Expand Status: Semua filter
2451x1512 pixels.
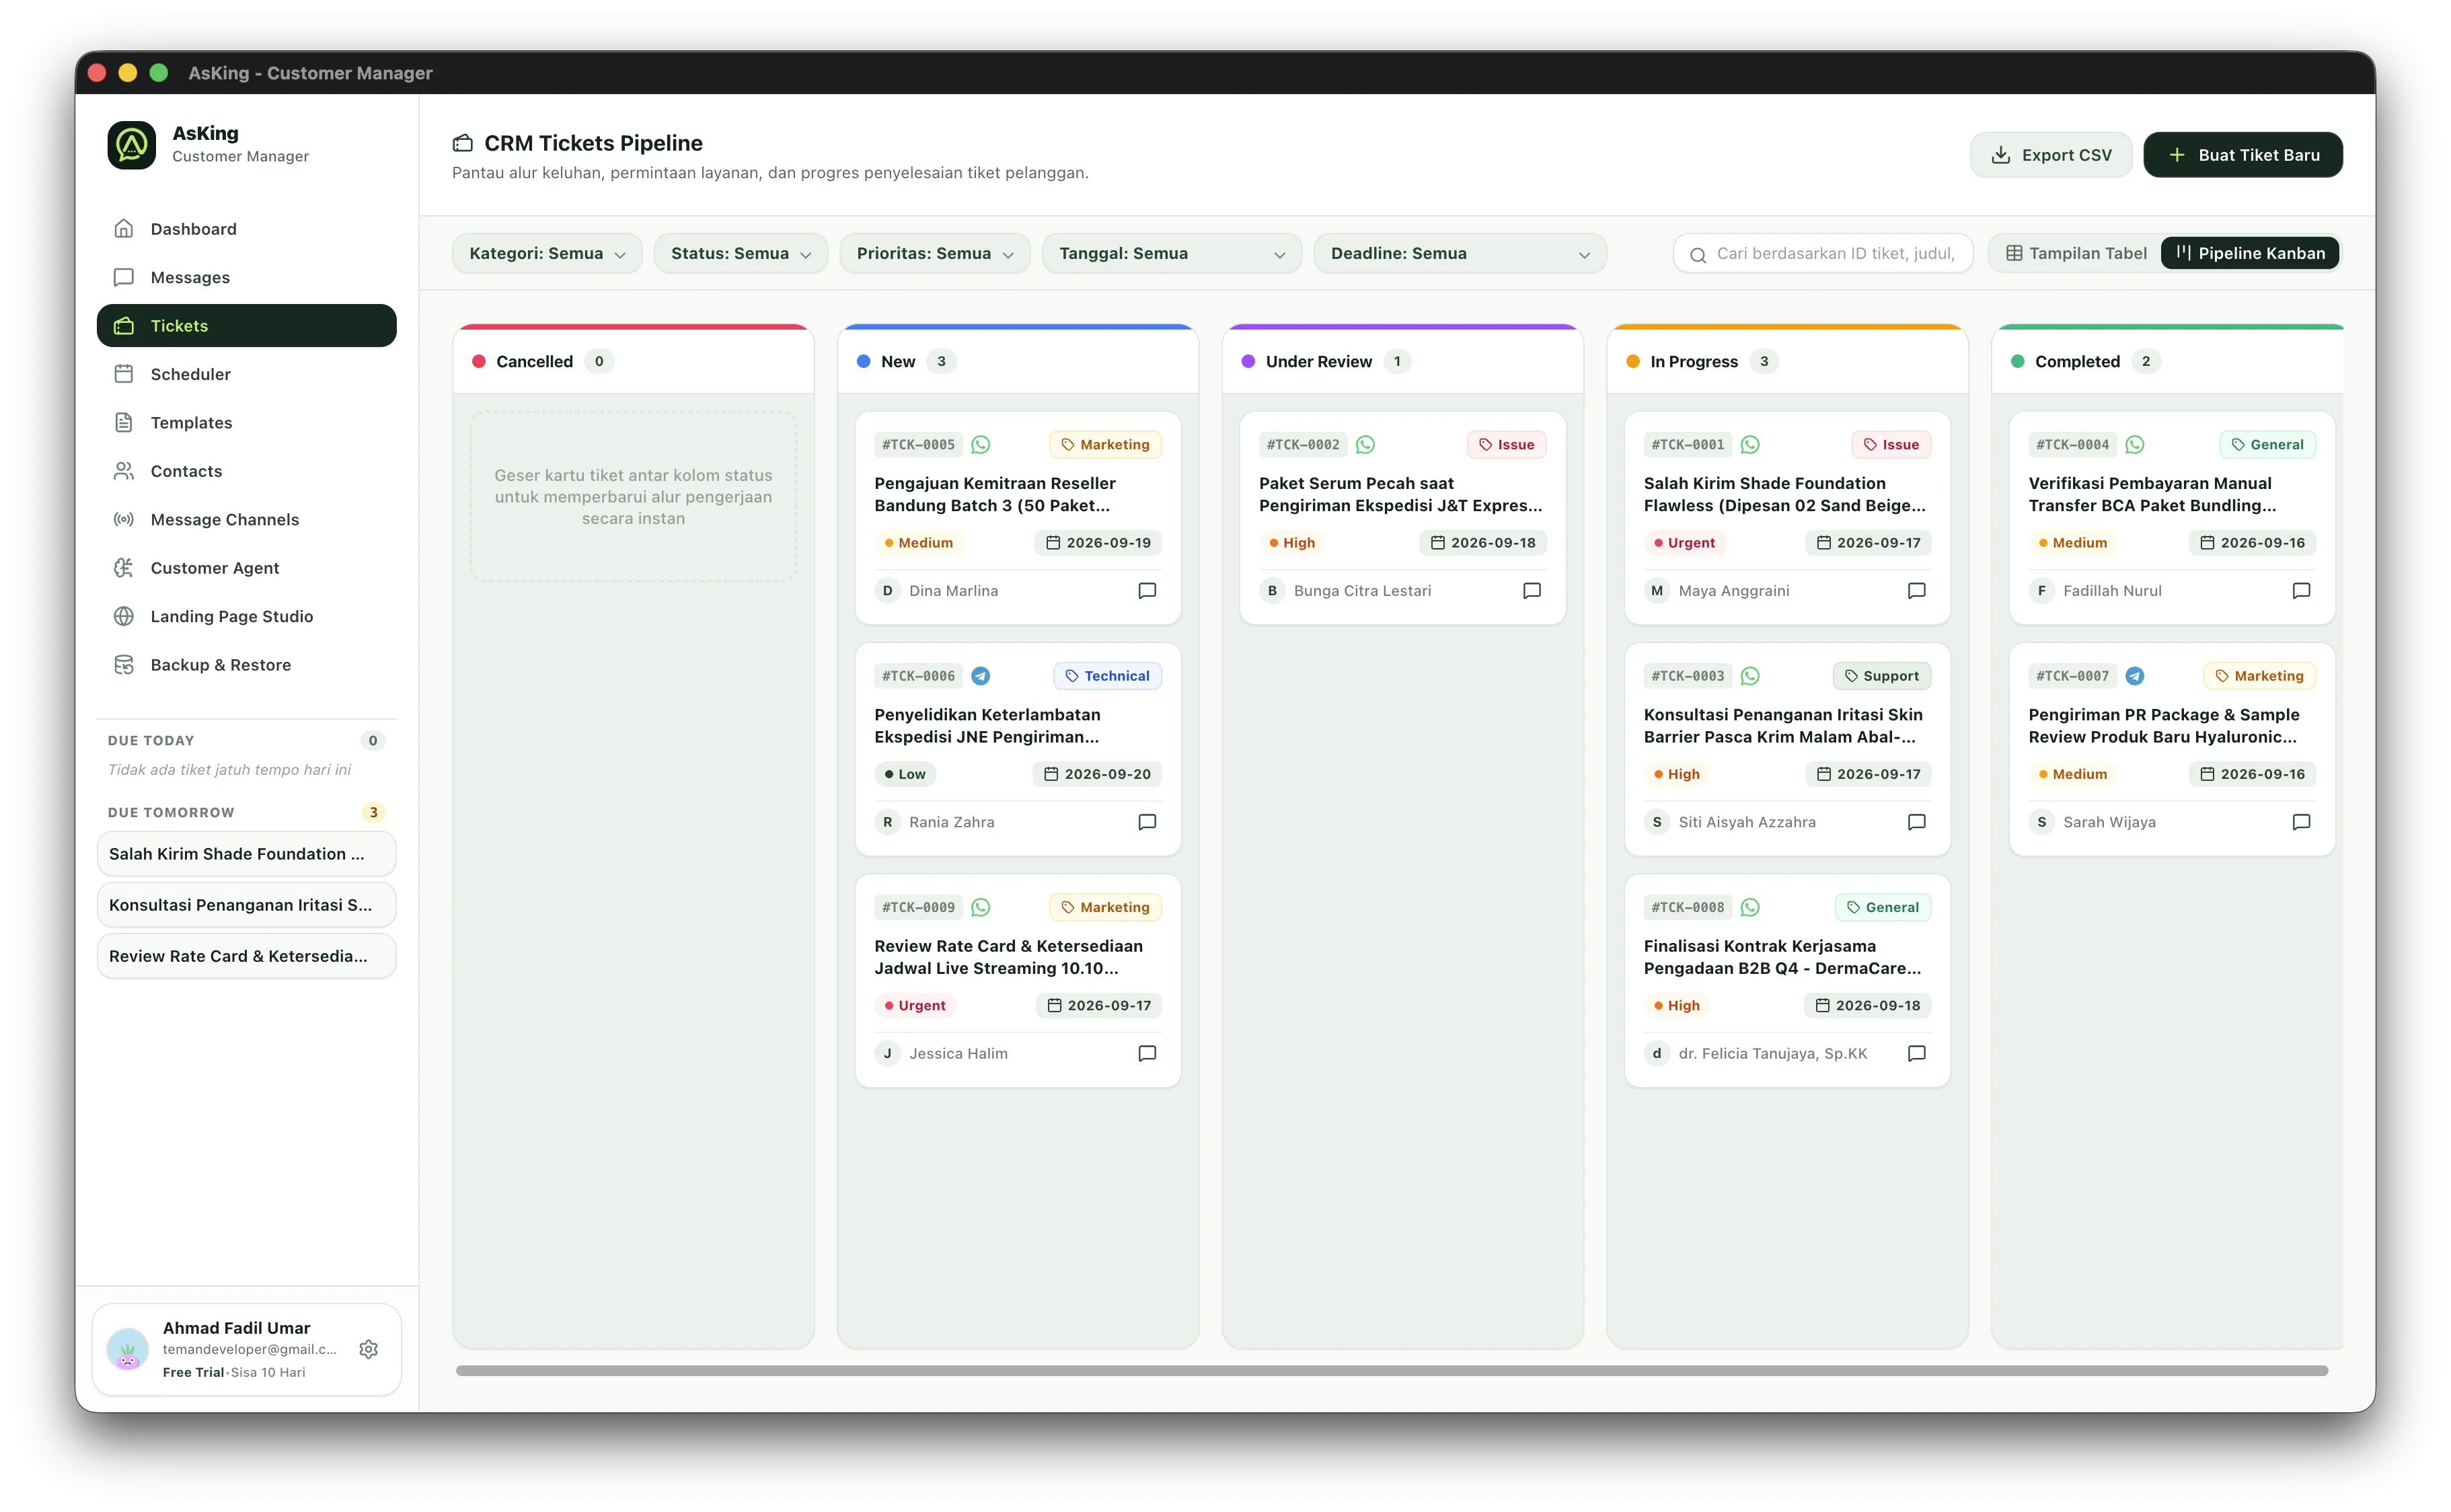click(x=740, y=253)
